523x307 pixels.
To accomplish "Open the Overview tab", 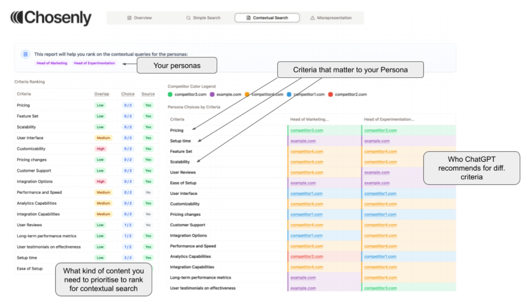I will tap(139, 18).
